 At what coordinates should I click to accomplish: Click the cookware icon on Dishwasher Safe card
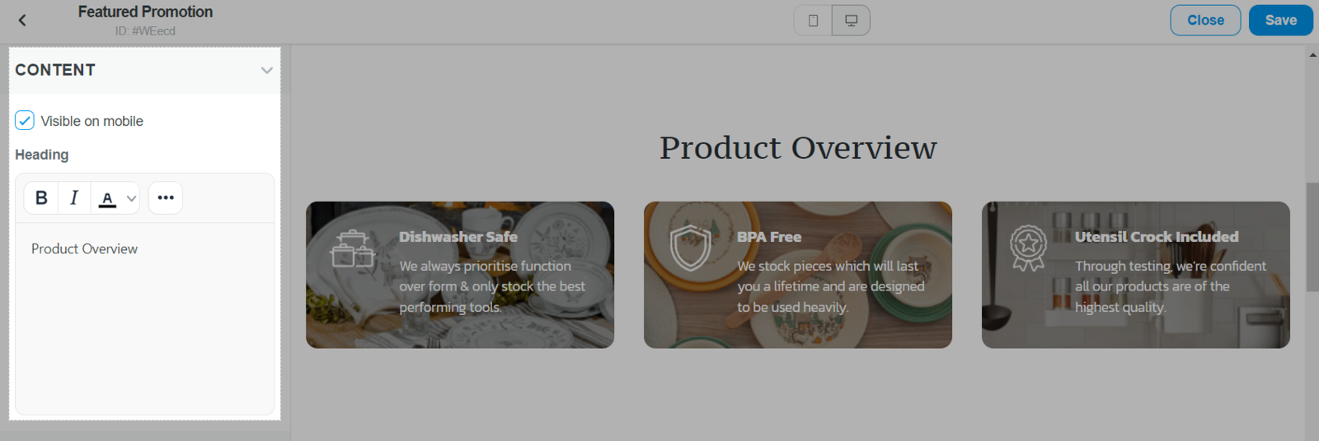[x=352, y=248]
